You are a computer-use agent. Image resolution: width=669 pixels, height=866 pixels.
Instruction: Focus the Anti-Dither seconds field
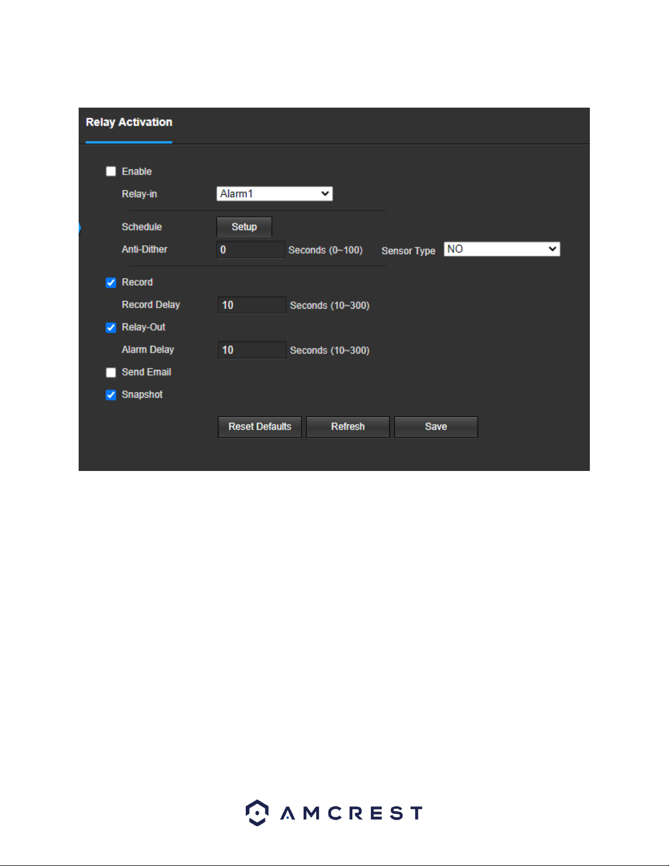[251, 250]
